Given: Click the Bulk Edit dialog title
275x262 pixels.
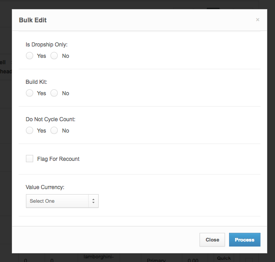Looking at the screenshot, I should click(x=33, y=20).
